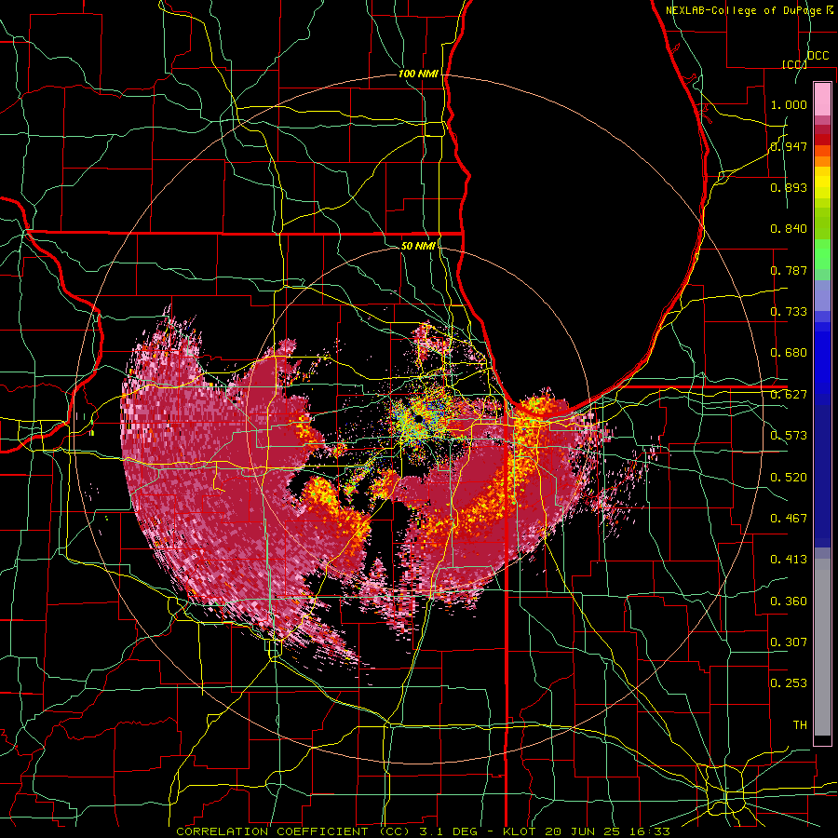Click the 0.947 legend value

tap(789, 146)
